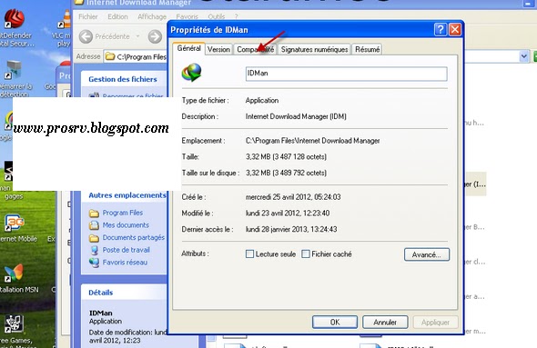Open the MSN installation butterfly desktop icon
This screenshot has width=537, height=348.
coord(14,273)
